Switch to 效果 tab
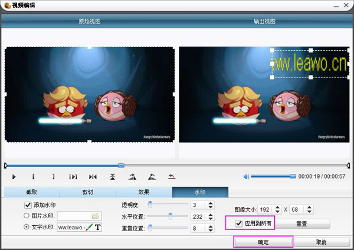354x250 pixels. pyautogui.click(x=144, y=192)
